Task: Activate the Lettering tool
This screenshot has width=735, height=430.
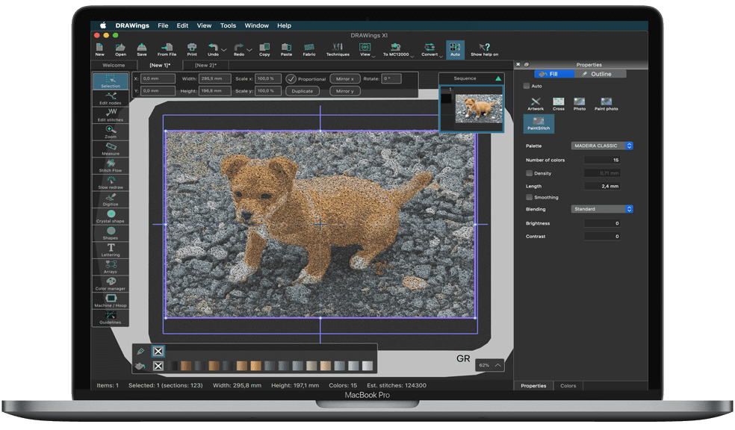Action: coord(111,250)
